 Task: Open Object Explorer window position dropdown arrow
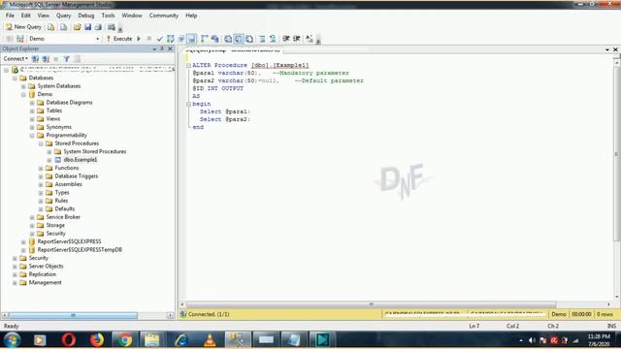tap(154, 49)
